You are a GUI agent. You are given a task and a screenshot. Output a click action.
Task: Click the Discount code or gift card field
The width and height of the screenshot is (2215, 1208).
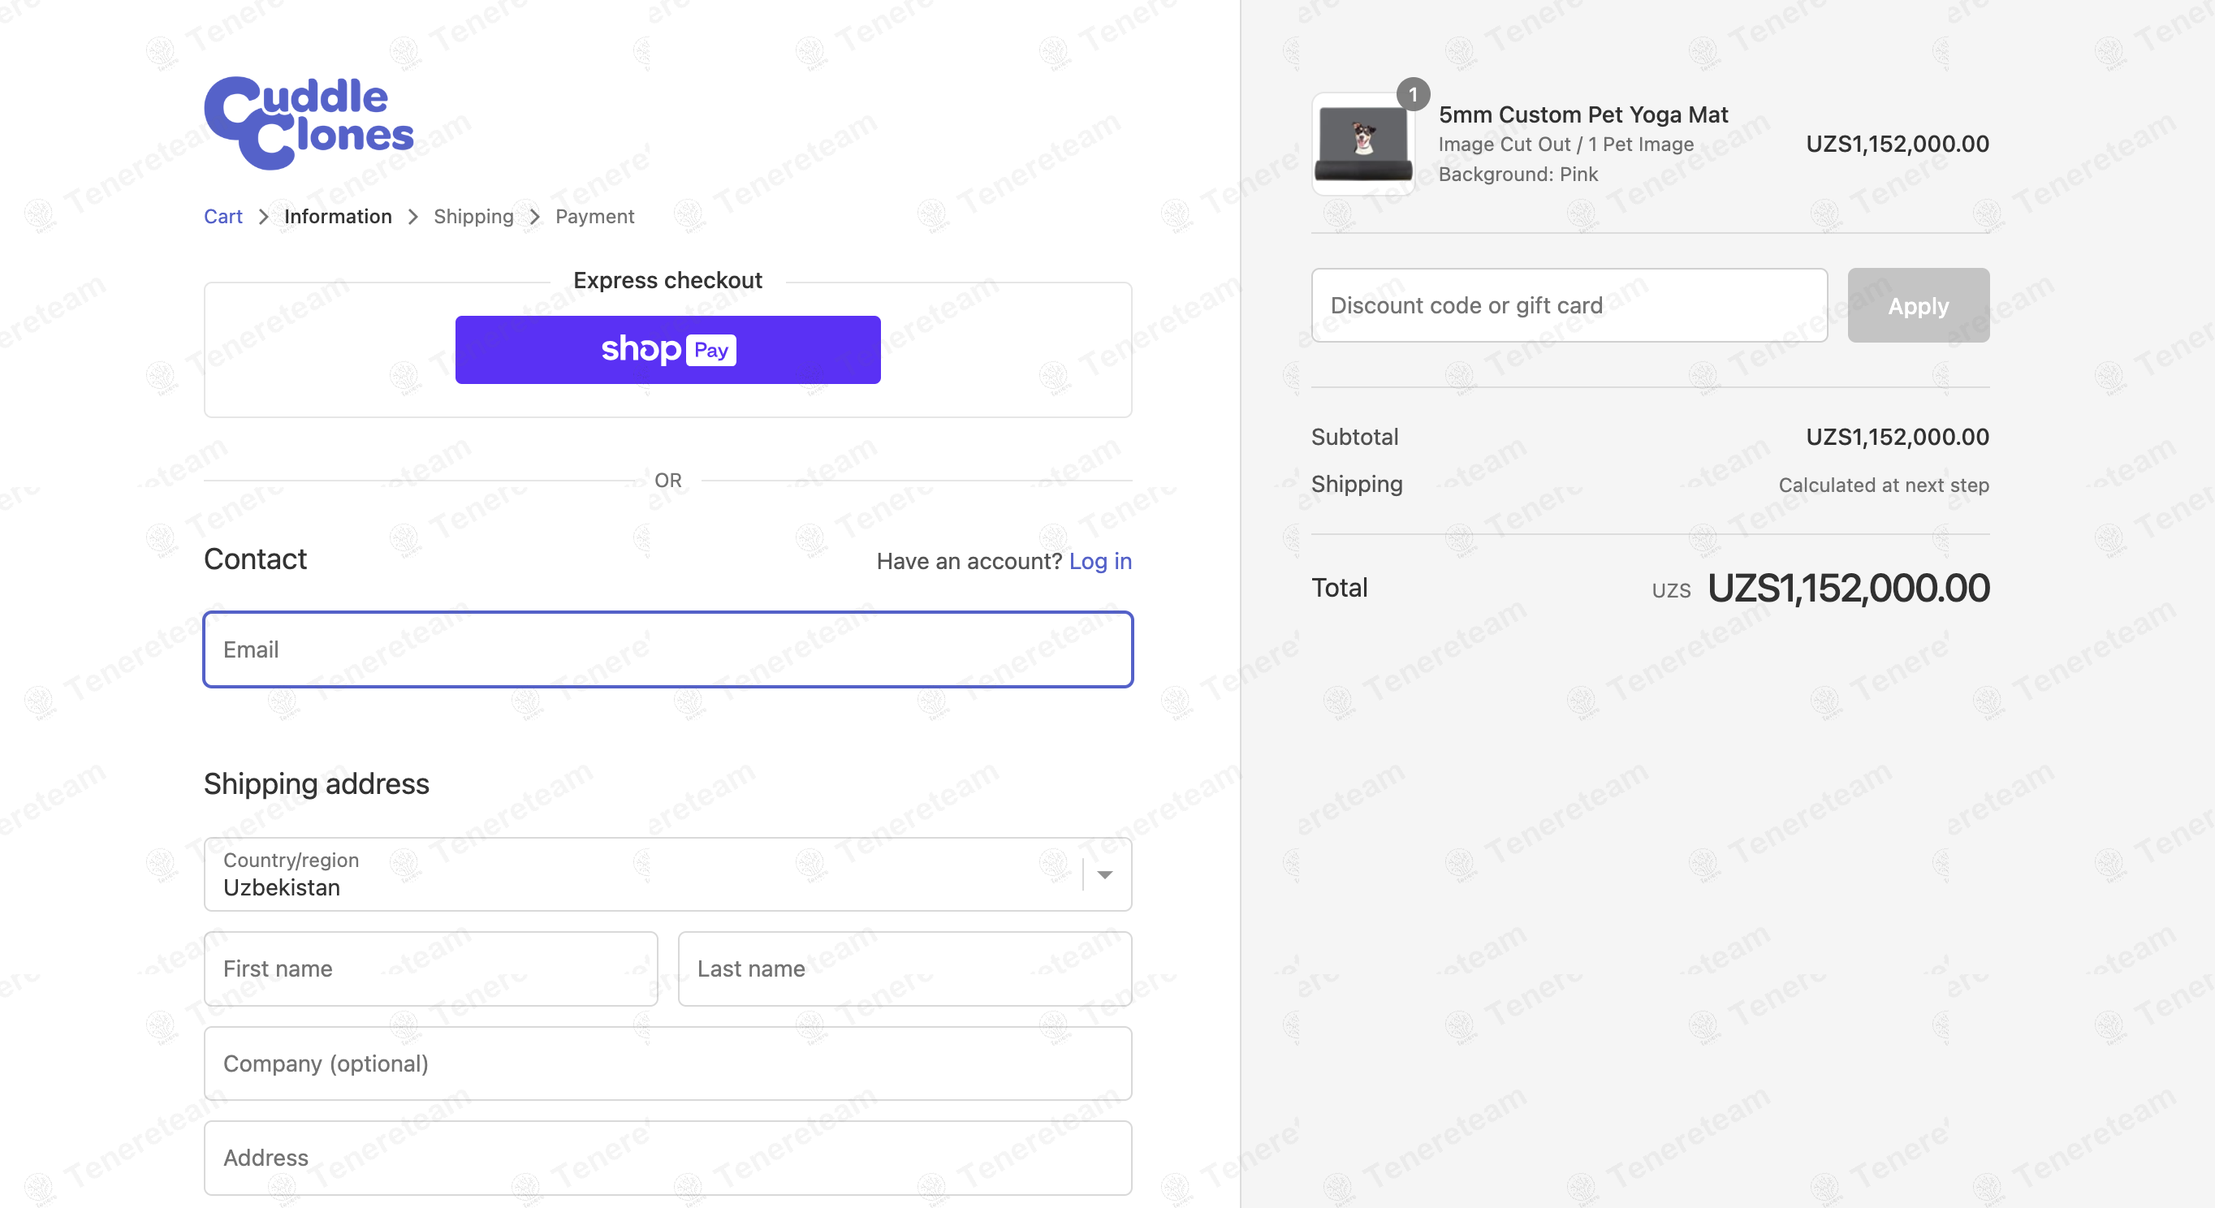point(1569,305)
